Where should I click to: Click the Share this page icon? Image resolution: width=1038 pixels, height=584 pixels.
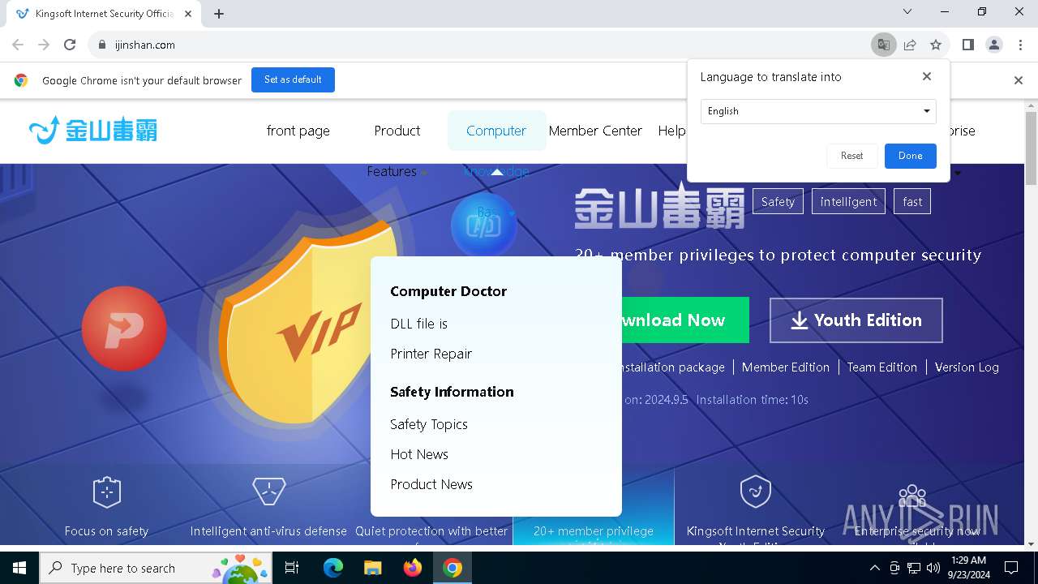point(910,45)
